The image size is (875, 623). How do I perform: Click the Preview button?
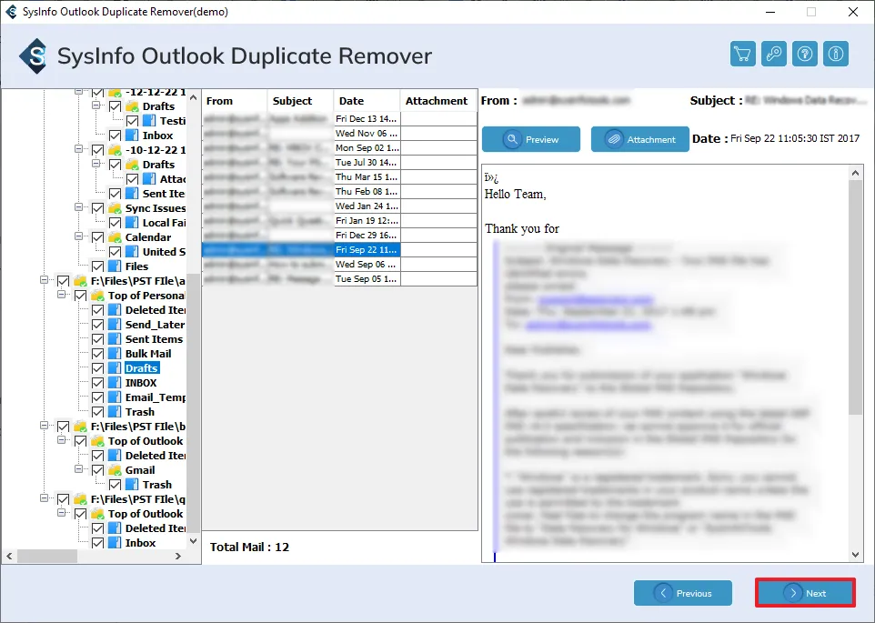530,139
